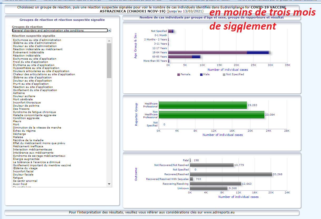
Task: Click the Not Recovered/Not Resolved outcome bar
Action: [211, 165]
